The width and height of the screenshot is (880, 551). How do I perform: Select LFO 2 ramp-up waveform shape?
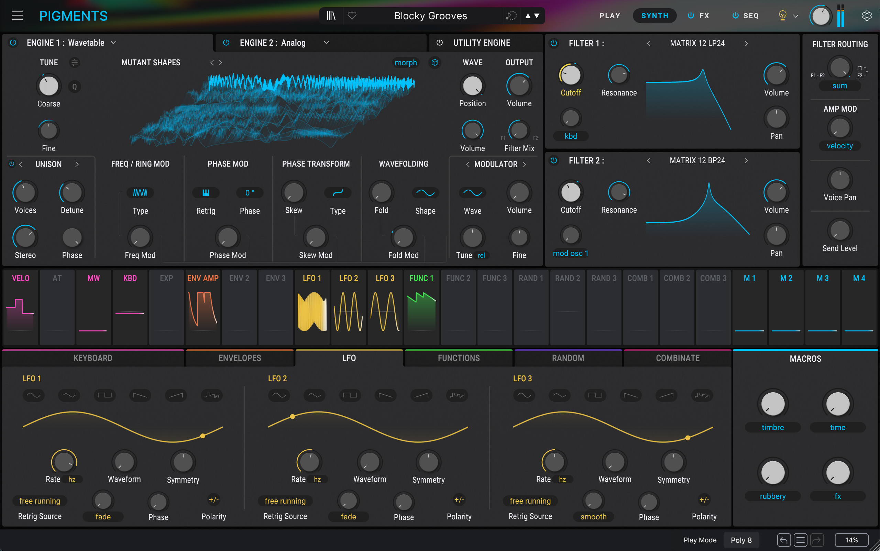click(x=421, y=395)
